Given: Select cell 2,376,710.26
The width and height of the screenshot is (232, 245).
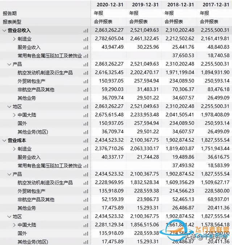Looking at the screenshot, I should 109,148.
